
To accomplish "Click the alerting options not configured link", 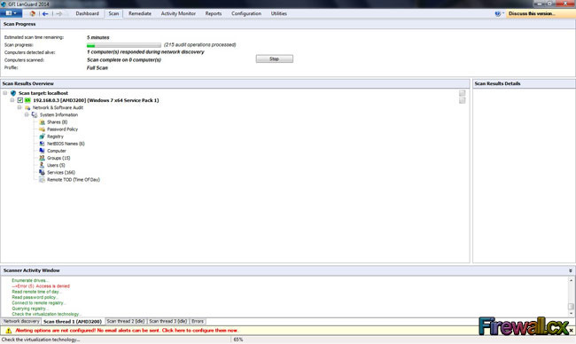I will pos(127,331).
